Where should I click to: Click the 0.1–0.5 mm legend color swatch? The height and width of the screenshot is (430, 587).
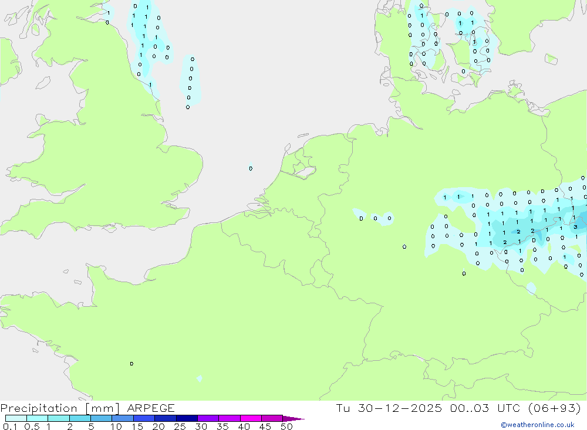pyautogui.click(x=16, y=418)
